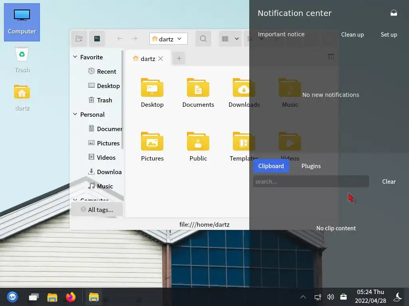This screenshot has width=409, height=306.
Task: Open the Trash desktop icon
Action: point(22,60)
